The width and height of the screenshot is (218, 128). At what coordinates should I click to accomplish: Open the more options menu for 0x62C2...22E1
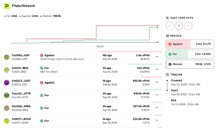click(157, 82)
